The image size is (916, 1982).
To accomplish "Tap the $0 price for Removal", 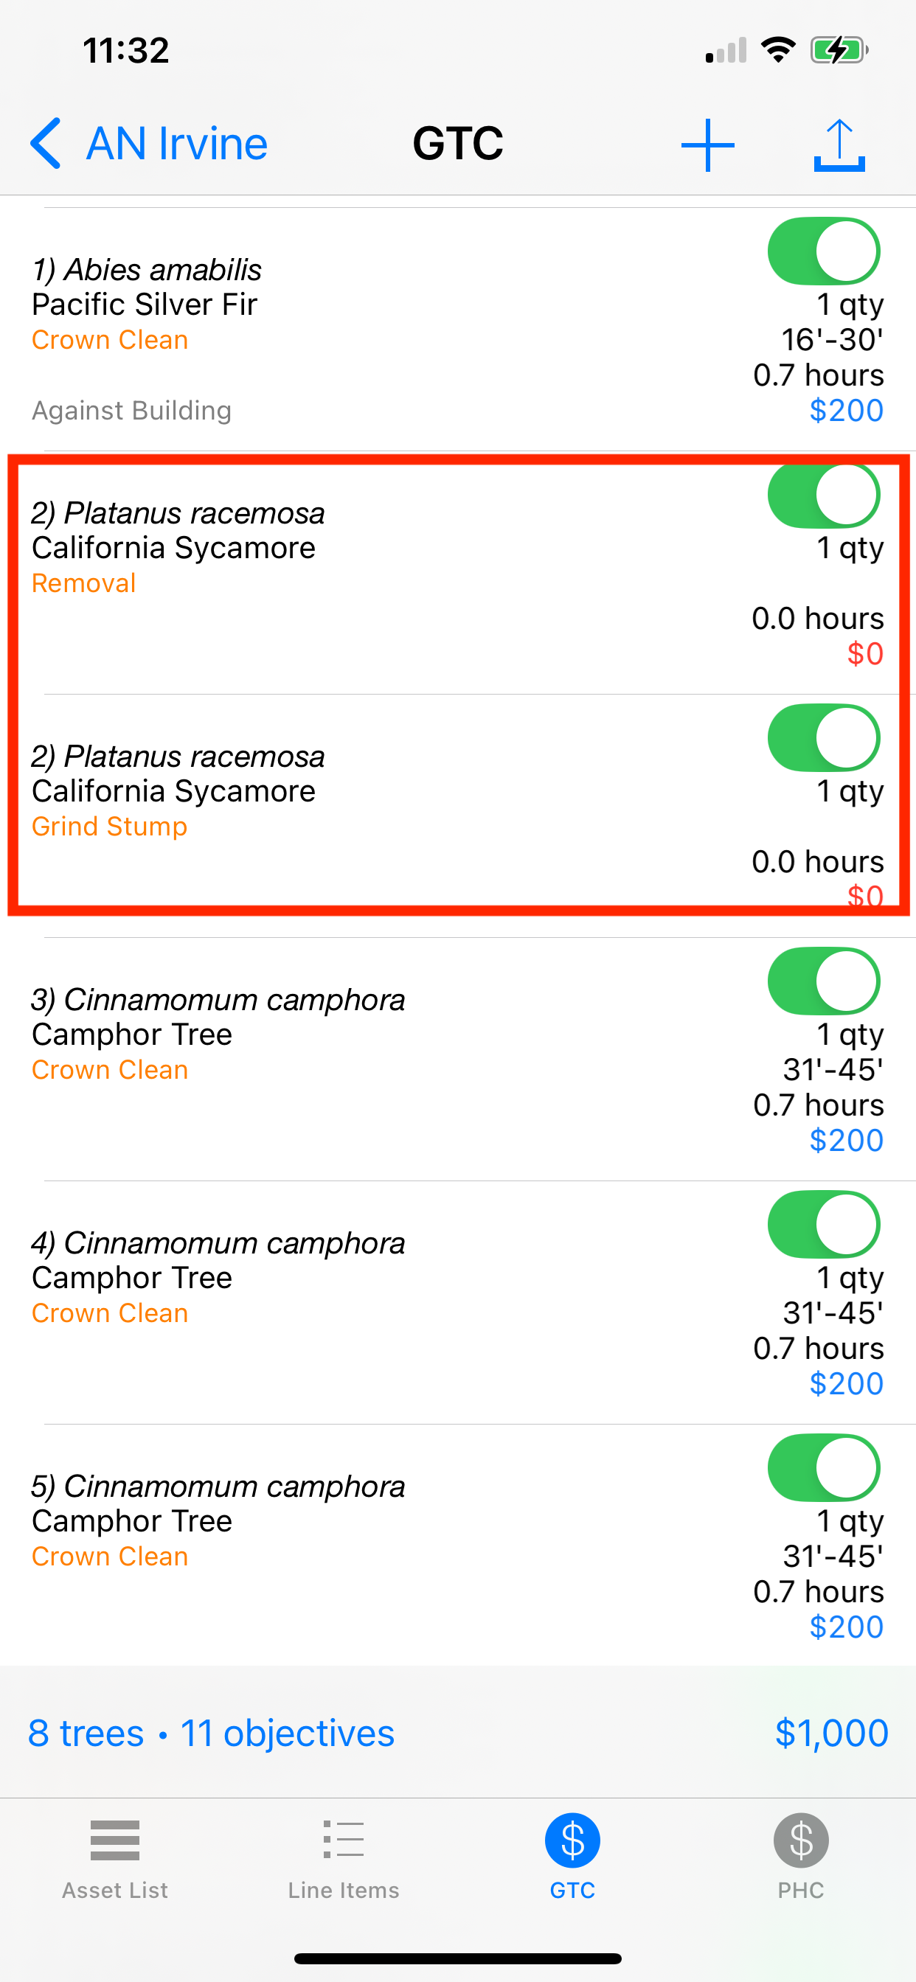I will 864,653.
